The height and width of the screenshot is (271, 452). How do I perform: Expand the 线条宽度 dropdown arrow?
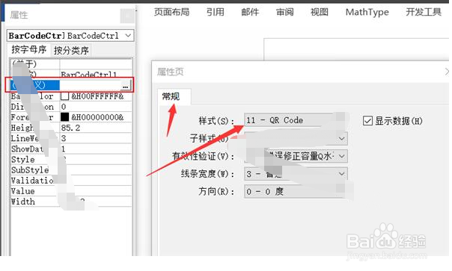coord(341,174)
